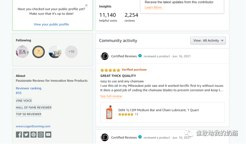Open the YouTube social icon
246x144 pixels.
(48, 135)
